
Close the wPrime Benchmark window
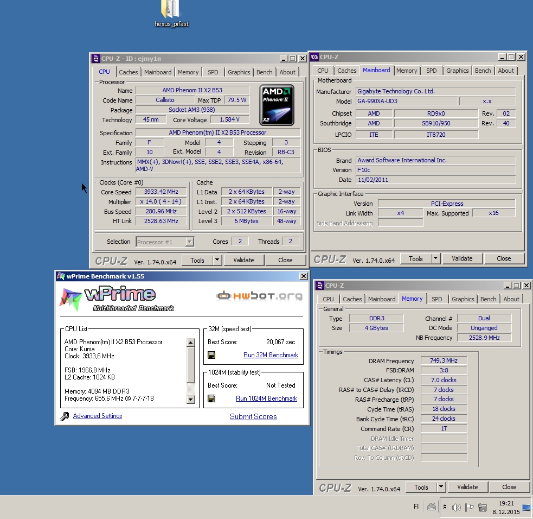click(304, 276)
